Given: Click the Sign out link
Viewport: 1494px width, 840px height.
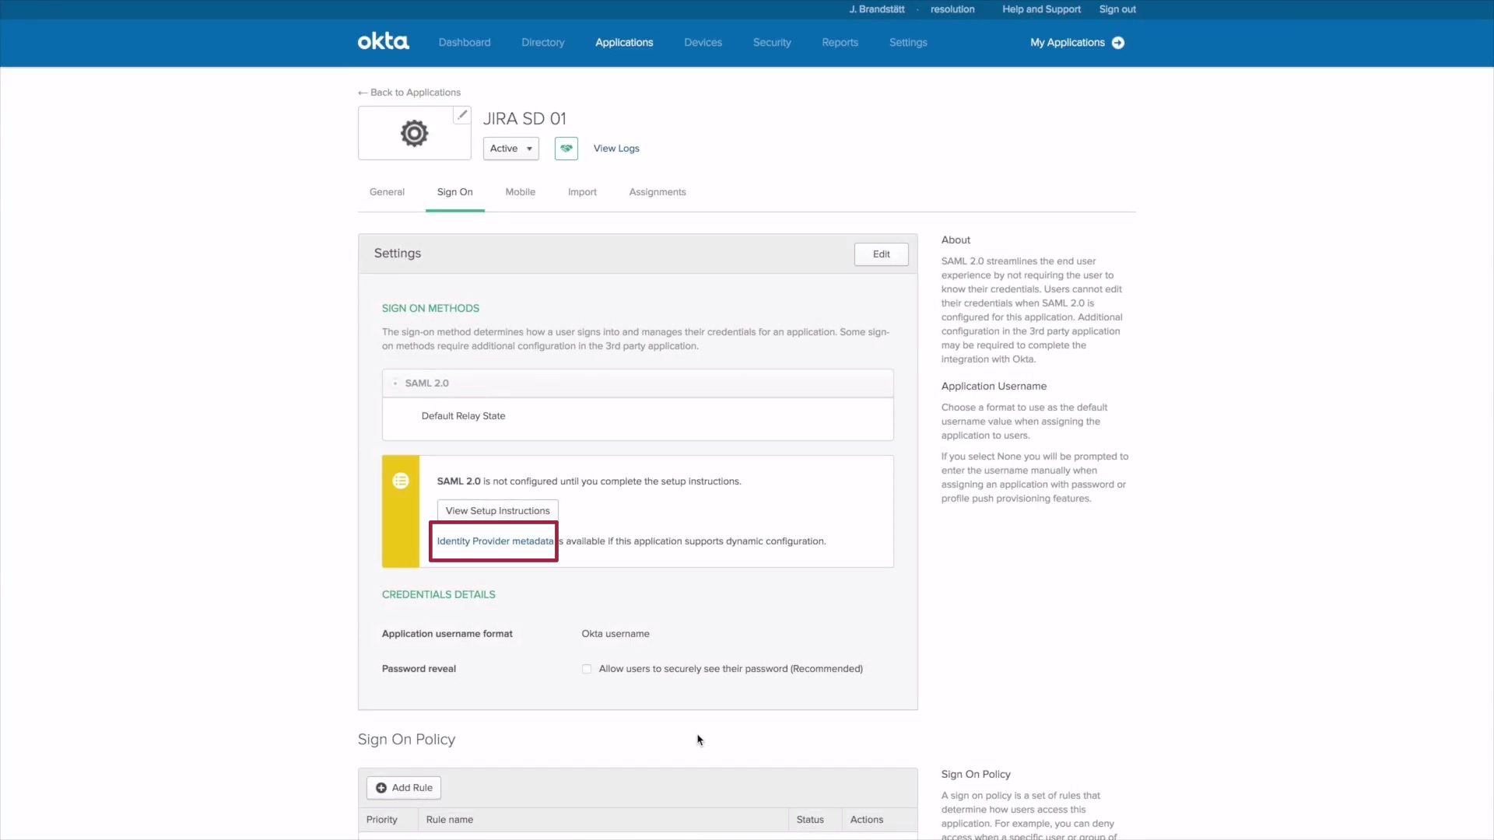Looking at the screenshot, I should point(1117,9).
